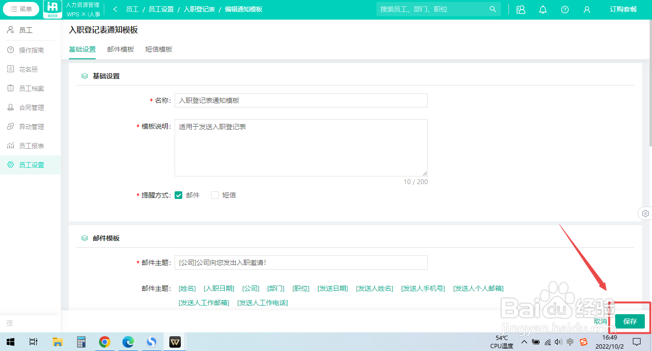The width and height of the screenshot is (652, 351).
Task: 点击右侧齿轮设置浮动按钮
Action: [645, 213]
